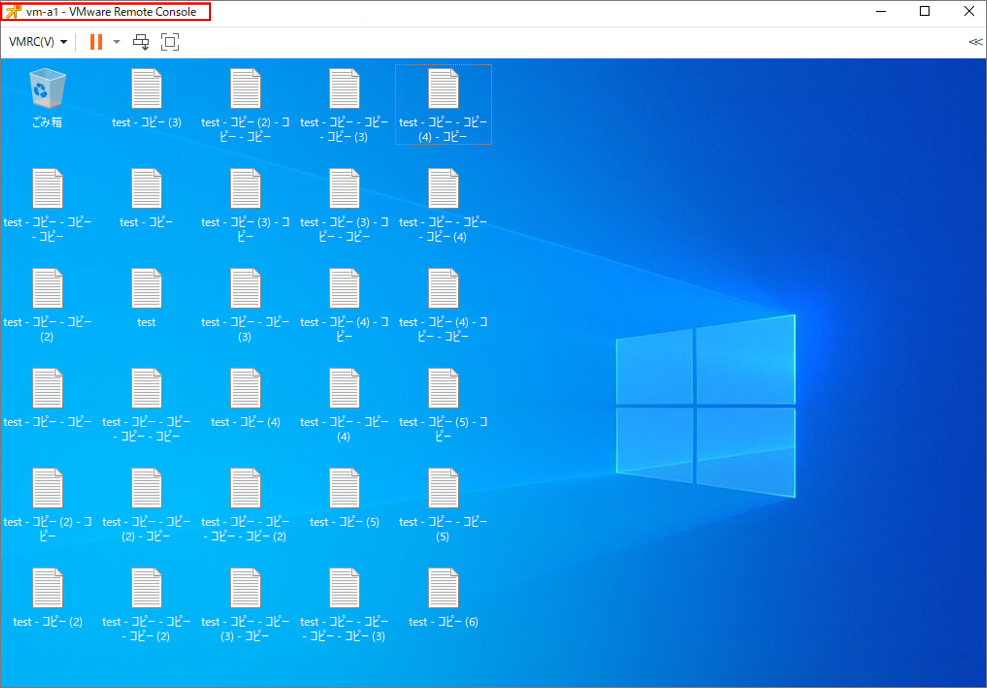Enter full screen mode via the toolbar icon
The height and width of the screenshot is (688, 987).
coord(170,42)
